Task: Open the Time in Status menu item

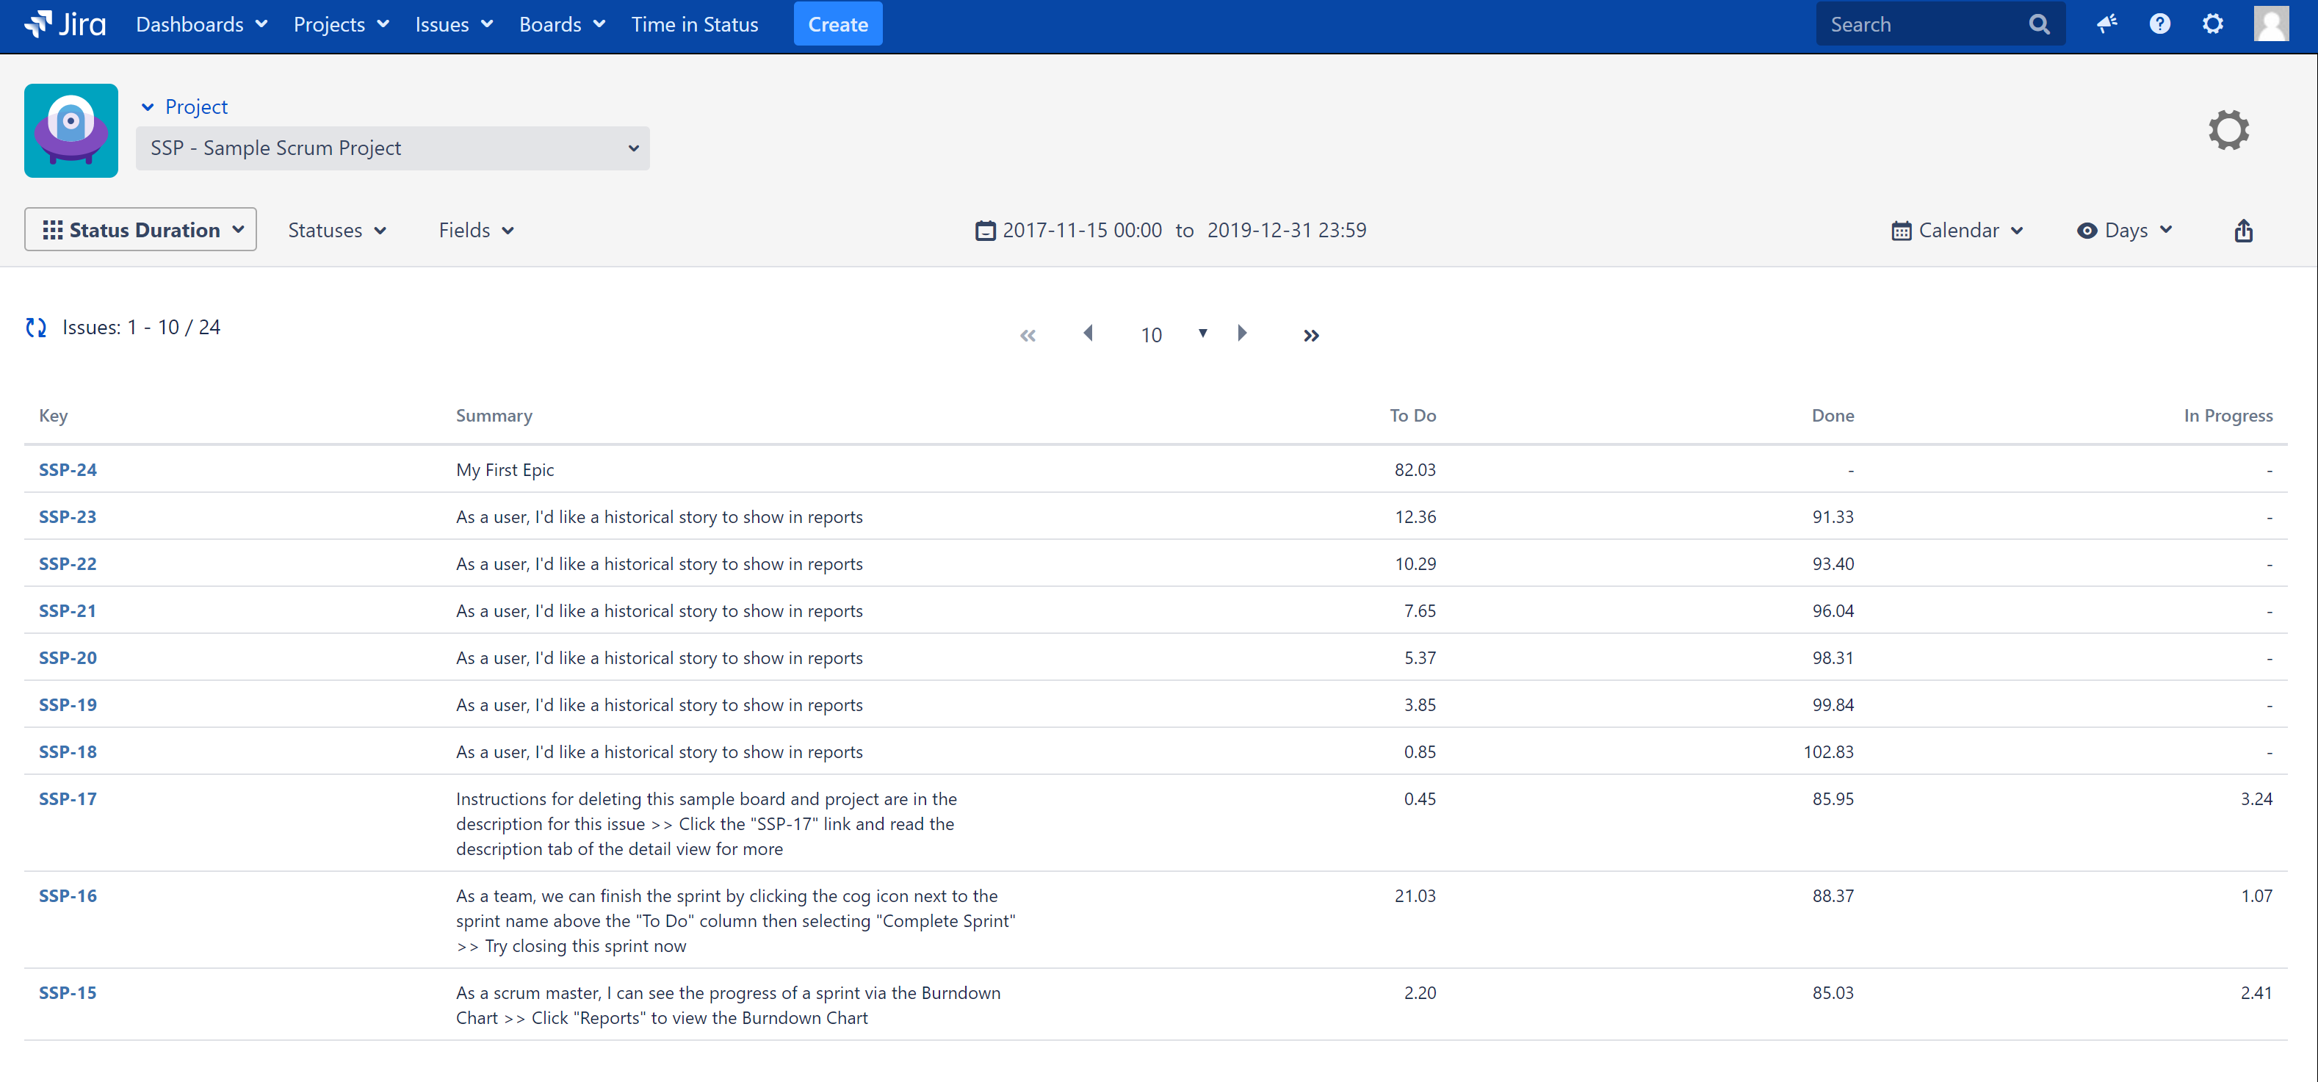Action: (x=694, y=24)
